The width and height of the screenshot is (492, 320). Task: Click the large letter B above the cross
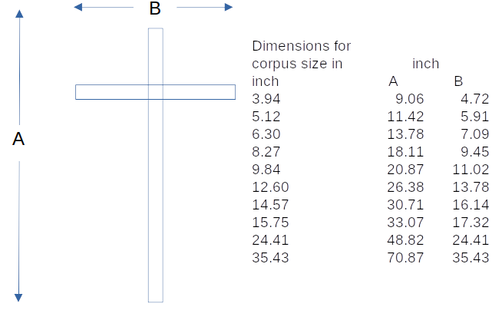[x=154, y=9]
